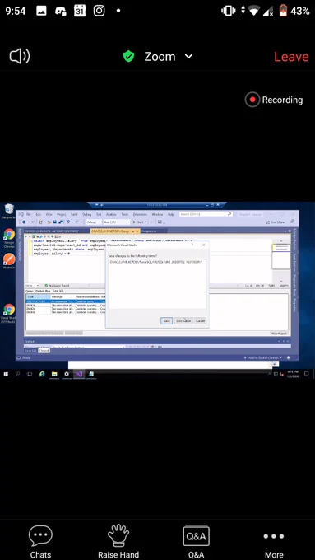Open the Google Chrome desktop shortcut
315x560 pixels.
tap(9, 238)
